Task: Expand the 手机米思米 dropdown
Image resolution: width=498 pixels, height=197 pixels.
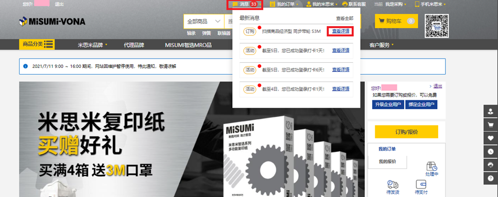Action: [x=445, y=4]
